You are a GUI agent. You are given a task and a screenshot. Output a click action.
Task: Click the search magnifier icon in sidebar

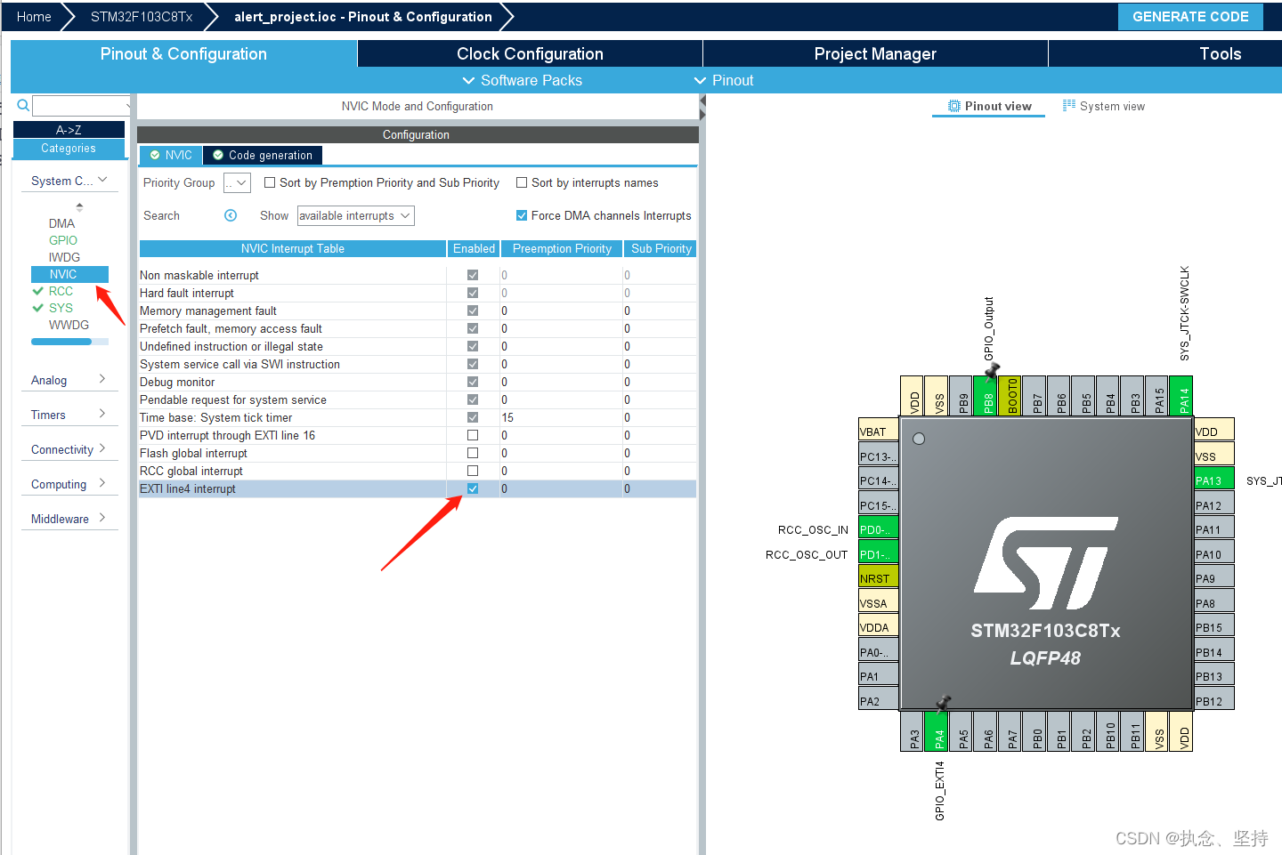[23, 106]
